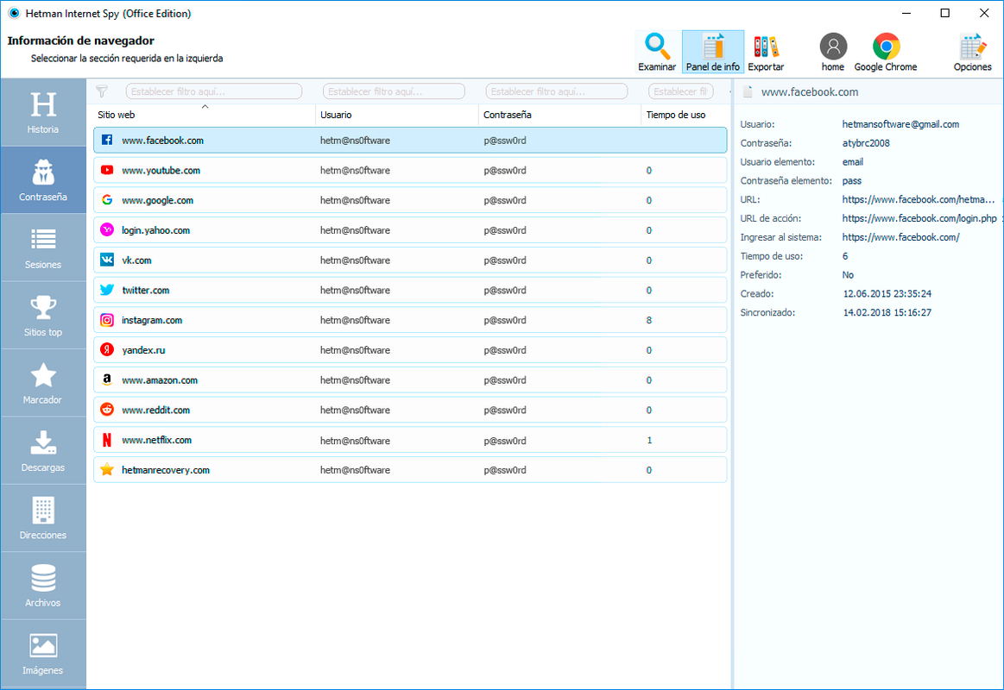The image size is (1004, 690).
Task: Click the Examinar magnifier tool
Action: (x=657, y=52)
